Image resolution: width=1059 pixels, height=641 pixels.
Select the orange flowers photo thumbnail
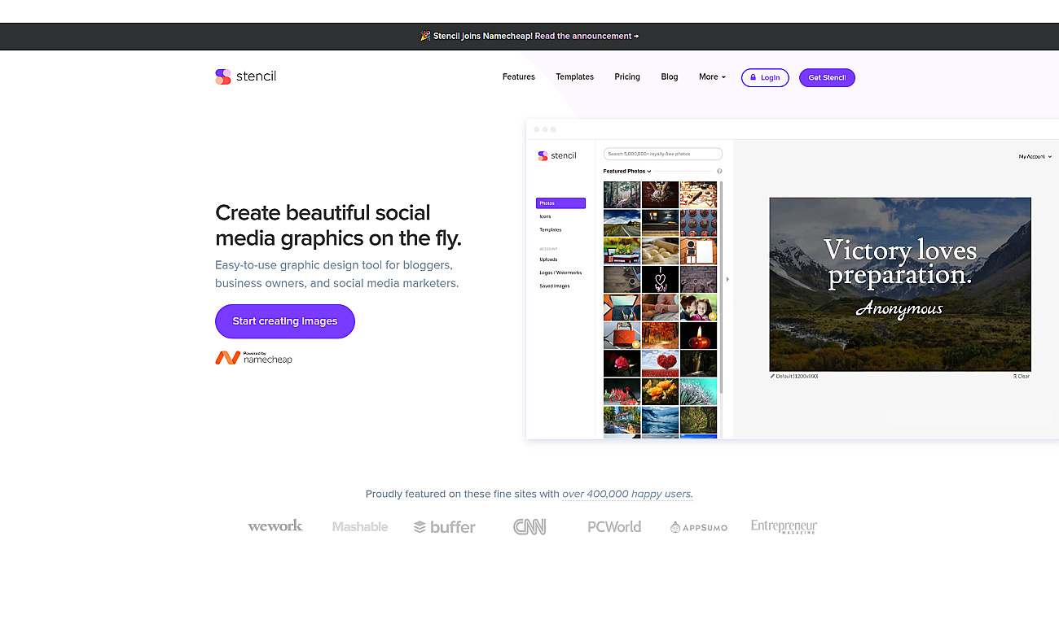point(660,391)
